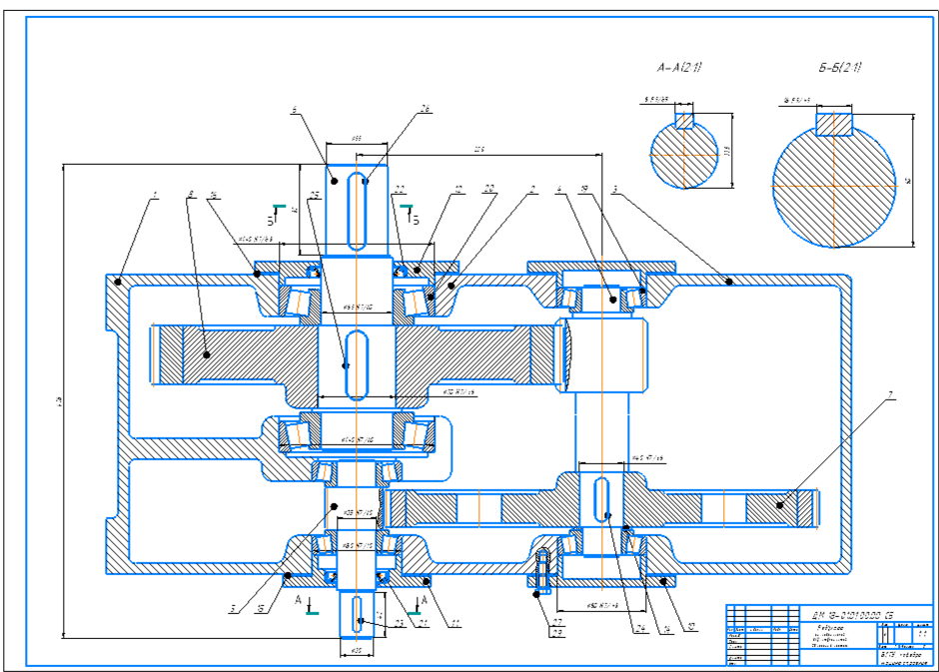Click part callout number 6

coord(294,110)
